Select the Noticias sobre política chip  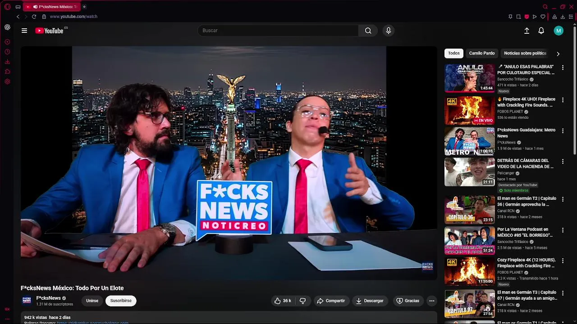(525, 53)
